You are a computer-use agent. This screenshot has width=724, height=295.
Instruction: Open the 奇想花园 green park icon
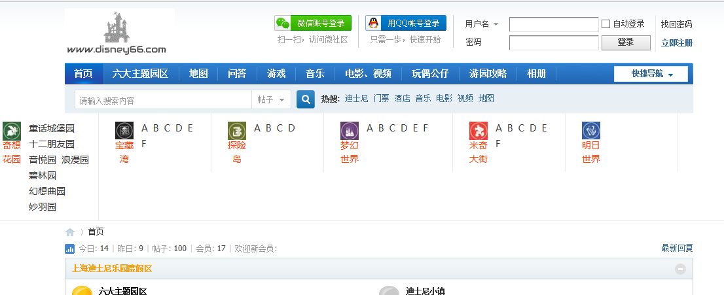pyautogui.click(x=12, y=131)
